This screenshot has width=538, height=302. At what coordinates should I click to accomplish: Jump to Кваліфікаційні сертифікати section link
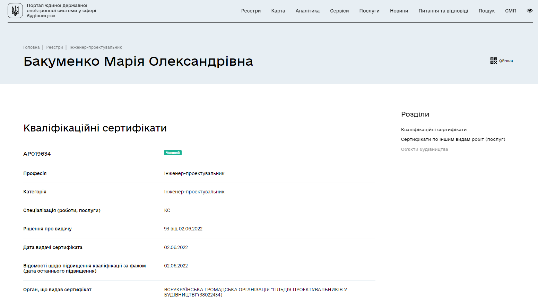[x=434, y=130]
